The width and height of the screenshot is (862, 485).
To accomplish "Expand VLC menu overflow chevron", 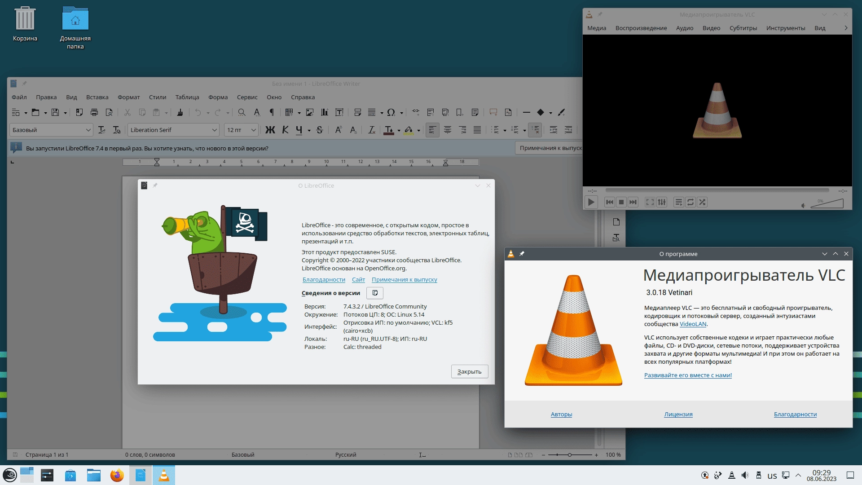I will point(846,28).
